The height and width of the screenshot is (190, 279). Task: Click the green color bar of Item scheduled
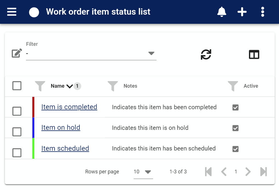pyautogui.click(x=33, y=148)
